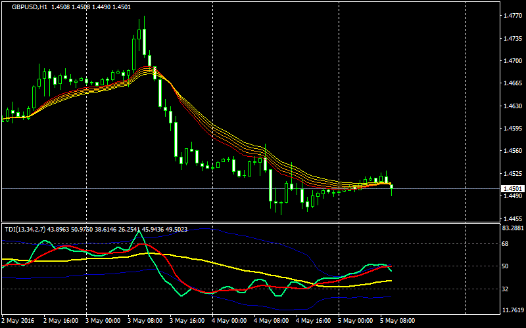This screenshot has height=328, width=526.
Task: Click the GBPUSD,H1 chart title text
Action: point(30,7)
